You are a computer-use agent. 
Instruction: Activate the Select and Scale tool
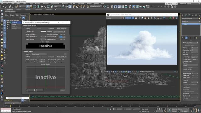pyautogui.click(x=48, y=6)
